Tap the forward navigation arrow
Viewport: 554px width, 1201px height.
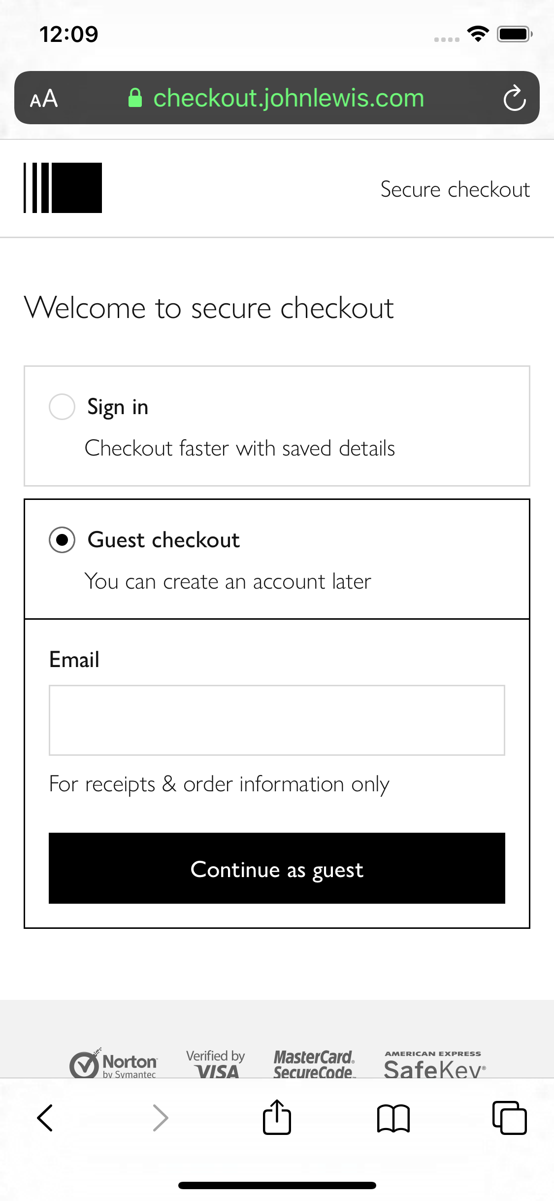tap(161, 1118)
